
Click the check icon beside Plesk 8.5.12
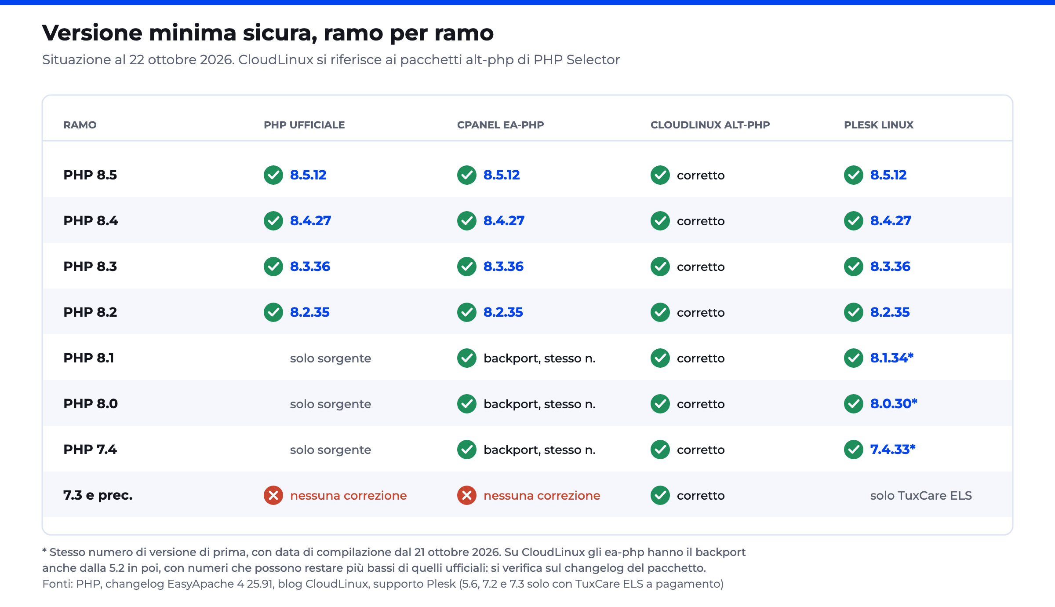coord(854,175)
